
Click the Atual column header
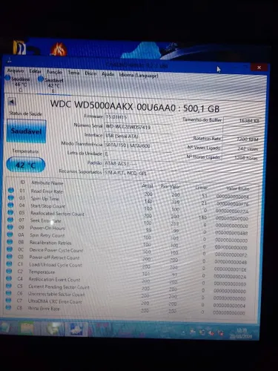pos(148,185)
